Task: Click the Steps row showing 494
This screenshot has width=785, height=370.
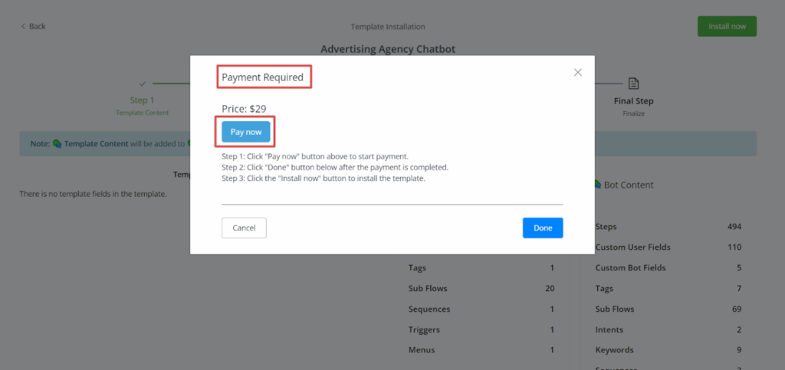Action: [x=668, y=227]
